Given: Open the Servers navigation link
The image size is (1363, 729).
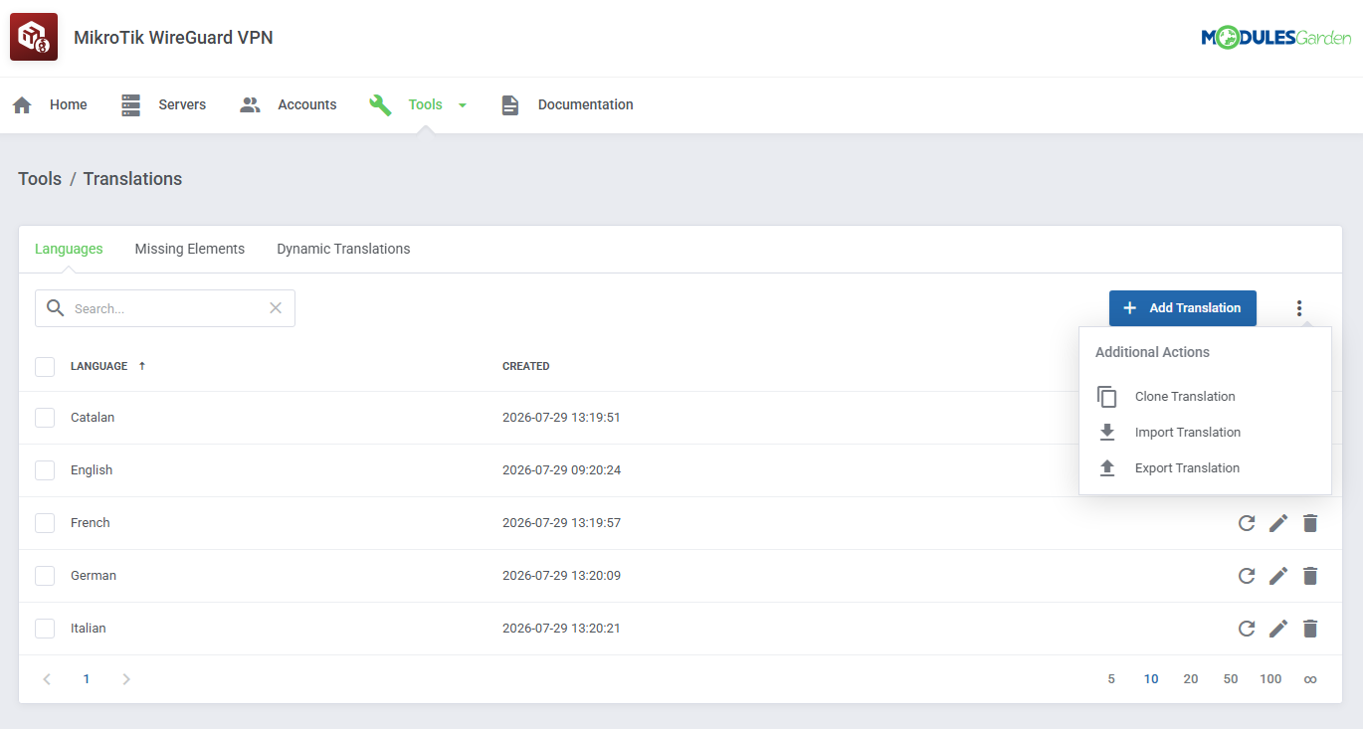Looking at the screenshot, I should pos(182,104).
